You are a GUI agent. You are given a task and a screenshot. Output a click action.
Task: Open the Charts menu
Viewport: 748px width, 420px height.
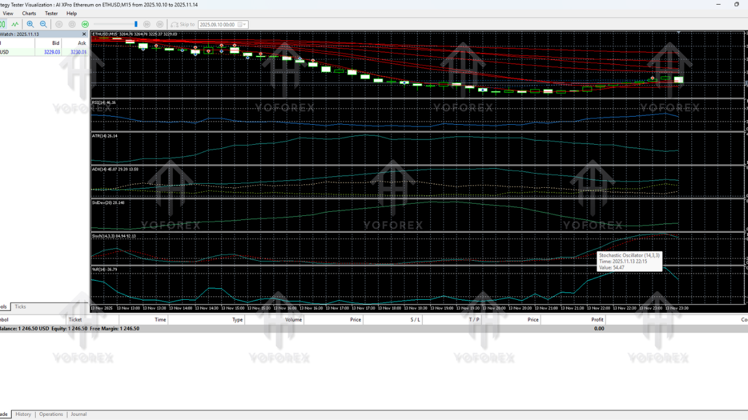click(x=29, y=13)
